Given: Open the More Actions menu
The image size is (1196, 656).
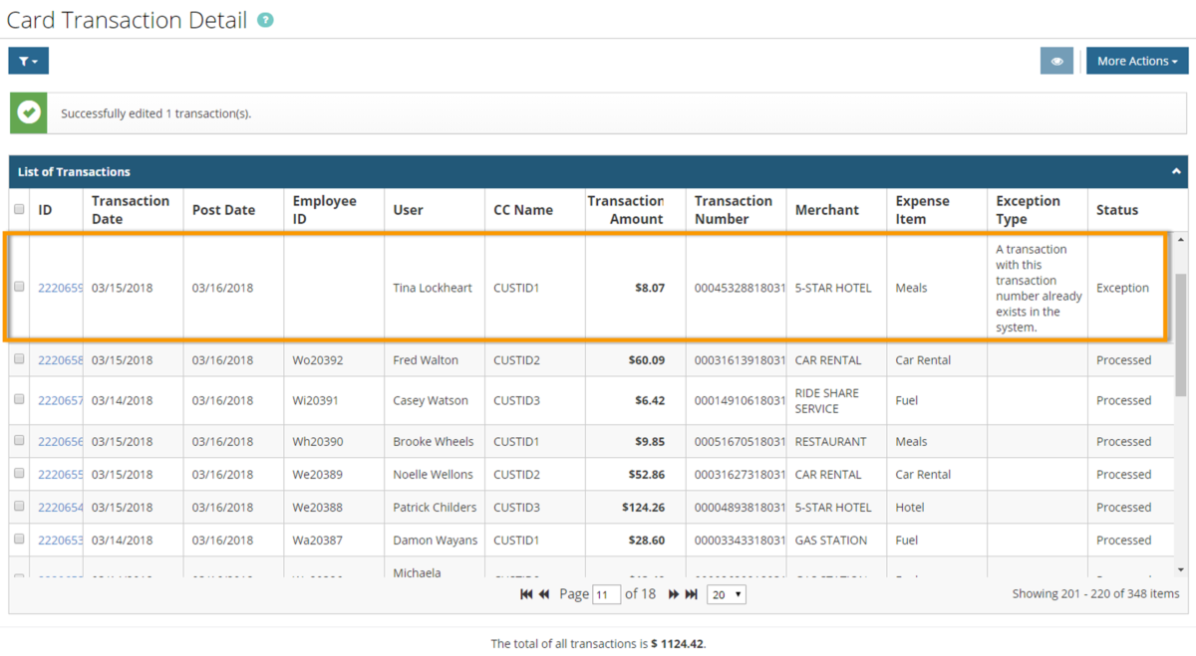Looking at the screenshot, I should click(1136, 61).
